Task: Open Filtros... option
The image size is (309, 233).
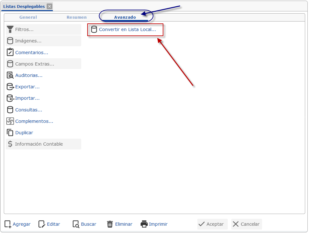Action: click(43, 29)
